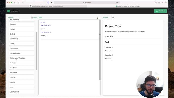Click the Editor label
Viewport: 174px width, 98px height.
[41, 17]
